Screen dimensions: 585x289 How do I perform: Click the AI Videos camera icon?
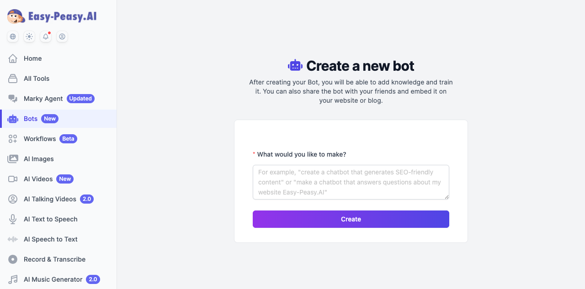point(13,179)
